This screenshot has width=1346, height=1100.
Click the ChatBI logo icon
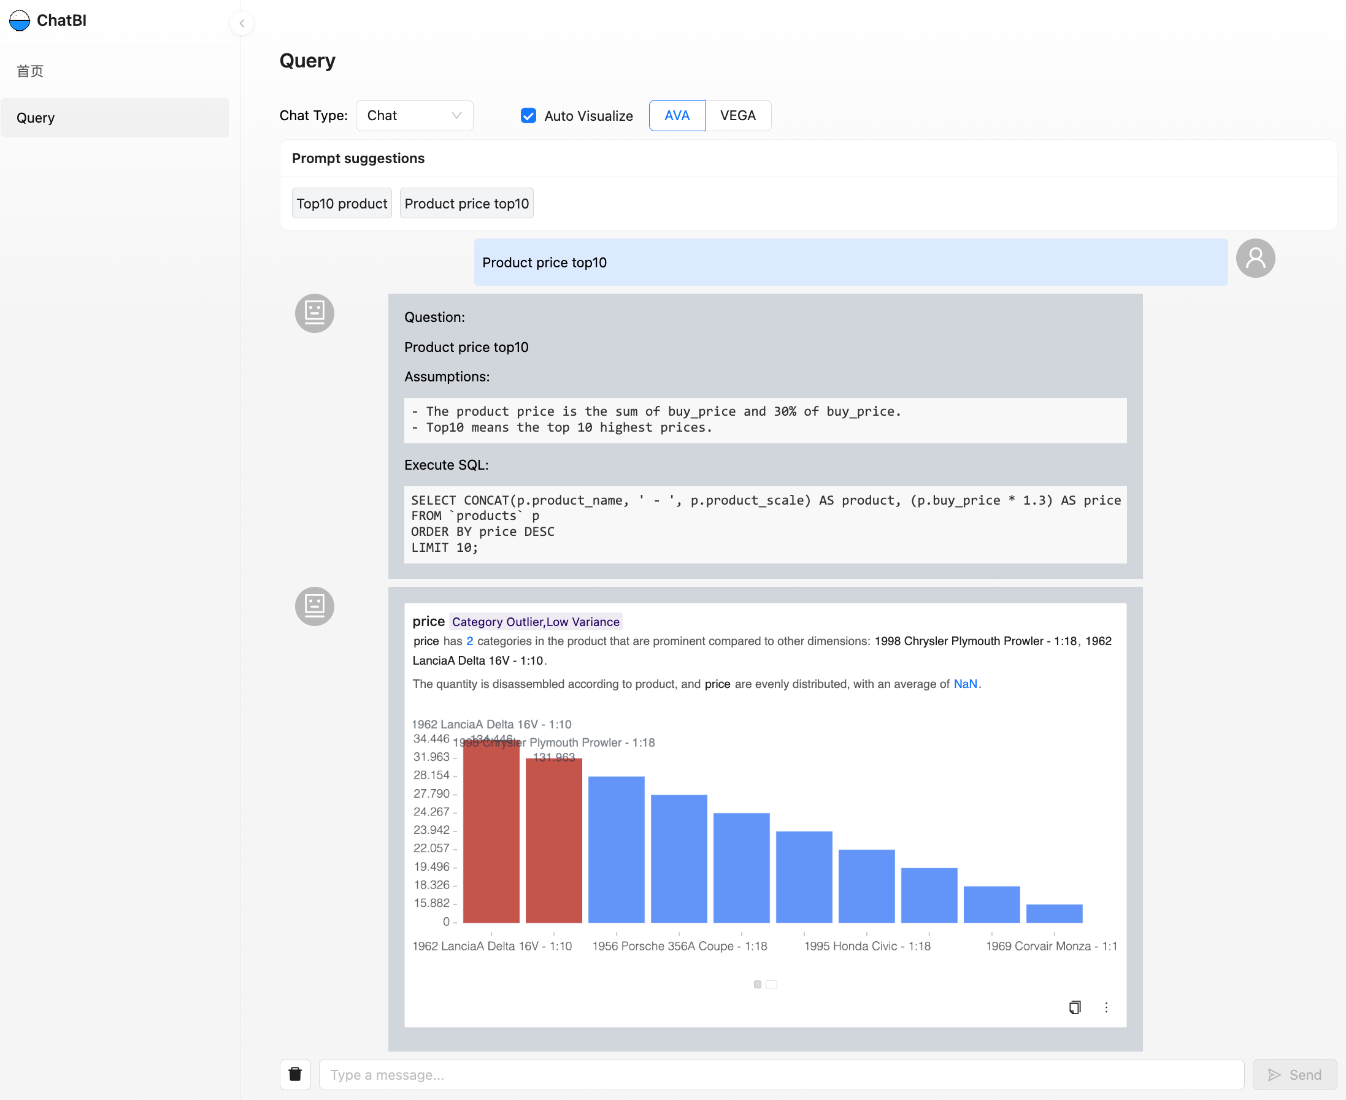20,21
